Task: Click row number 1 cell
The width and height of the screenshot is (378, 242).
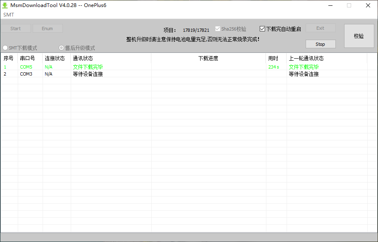Action: 5,67
